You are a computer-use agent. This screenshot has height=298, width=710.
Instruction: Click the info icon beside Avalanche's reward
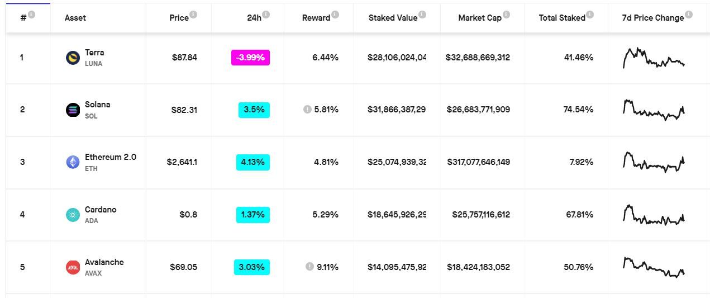[309, 267]
